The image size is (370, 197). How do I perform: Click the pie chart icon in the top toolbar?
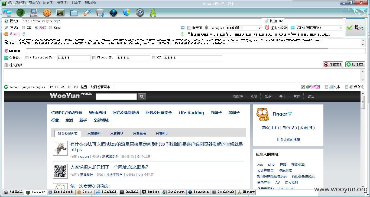(x=127, y=12)
